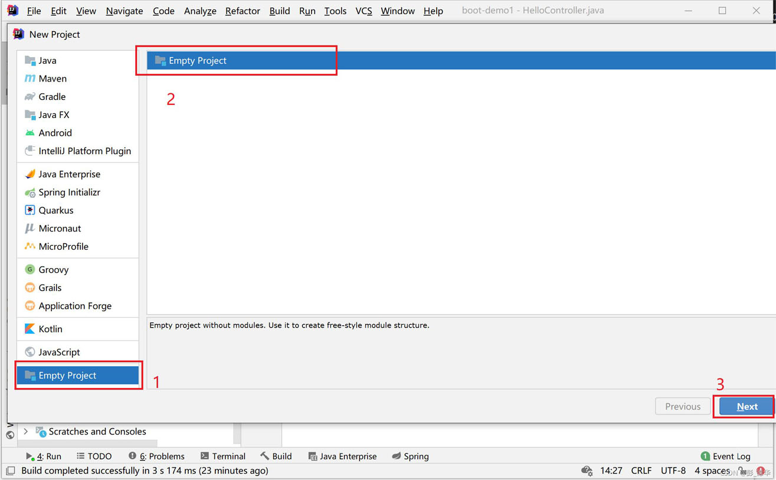Open the Event Log
776x480 pixels.
725,456
